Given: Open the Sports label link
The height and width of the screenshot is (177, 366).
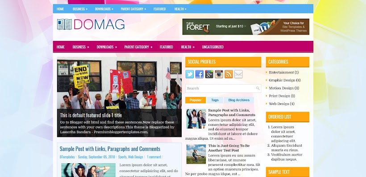Looking at the screenshot, I should tap(122, 157).
